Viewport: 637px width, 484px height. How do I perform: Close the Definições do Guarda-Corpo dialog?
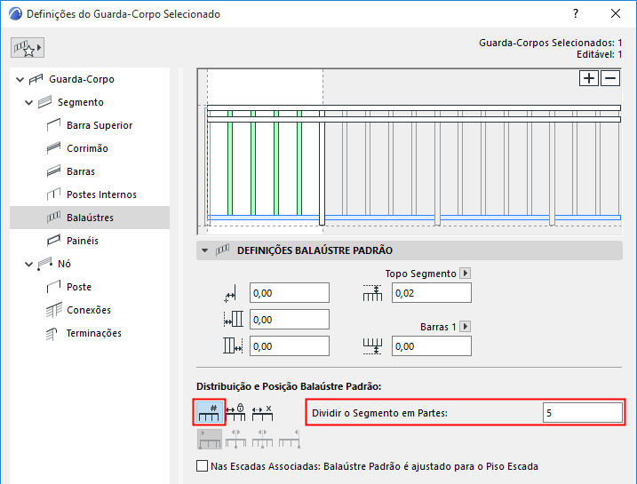click(616, 14)
